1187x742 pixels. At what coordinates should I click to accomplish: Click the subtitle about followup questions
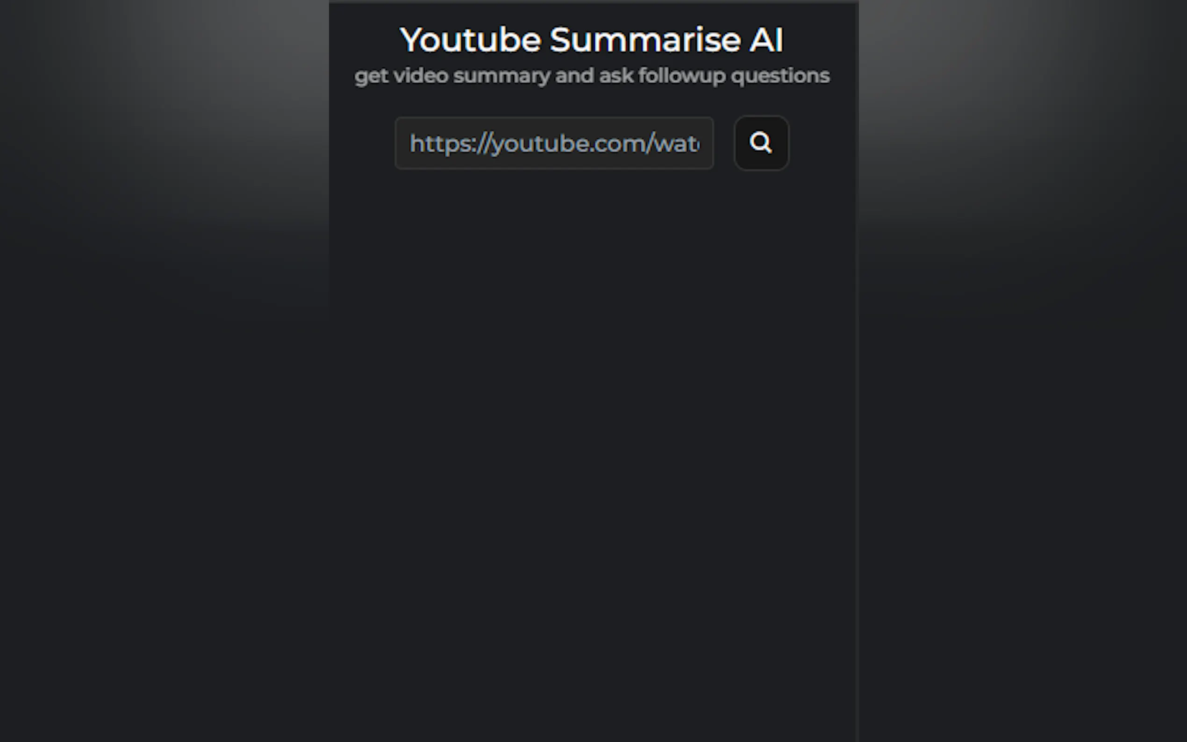pyautogui.click(x=592, y=76)
